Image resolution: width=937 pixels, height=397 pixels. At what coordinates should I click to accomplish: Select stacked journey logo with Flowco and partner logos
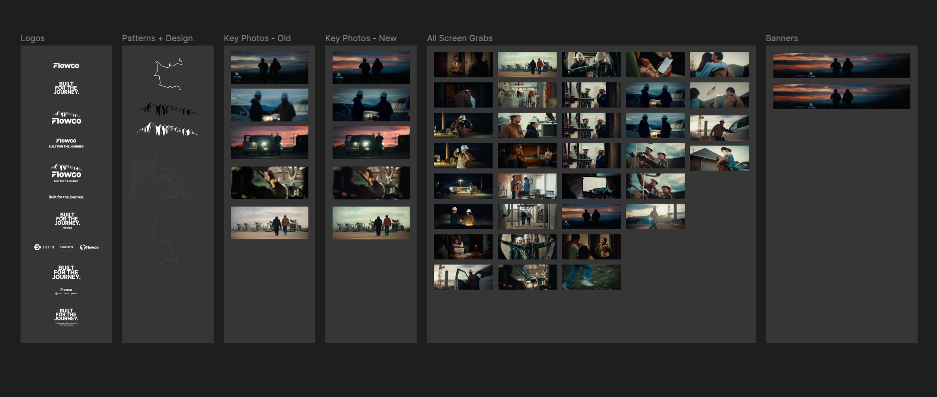coord(66,280)
